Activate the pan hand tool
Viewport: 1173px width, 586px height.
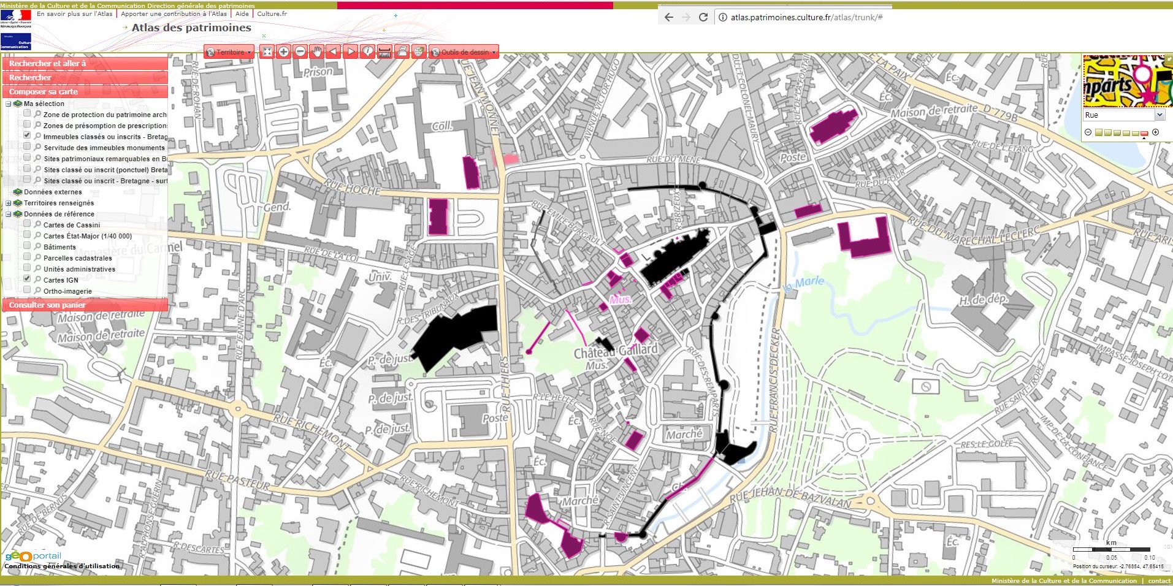coord(316,52)
